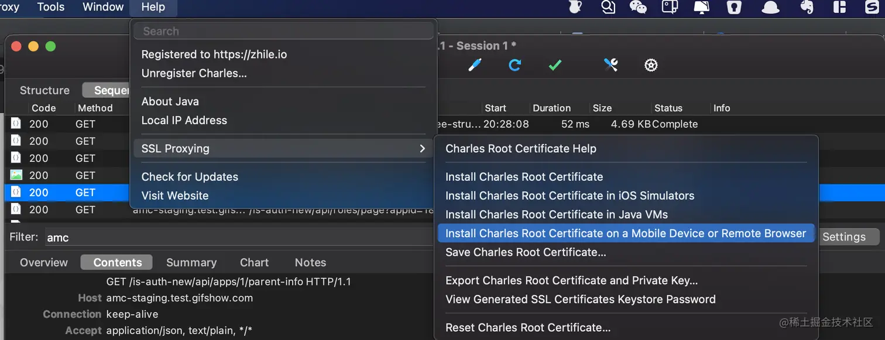Click the amc-staging.test.gifshow.com Host value
Viewport: 885px width, 340px height.
180,298
